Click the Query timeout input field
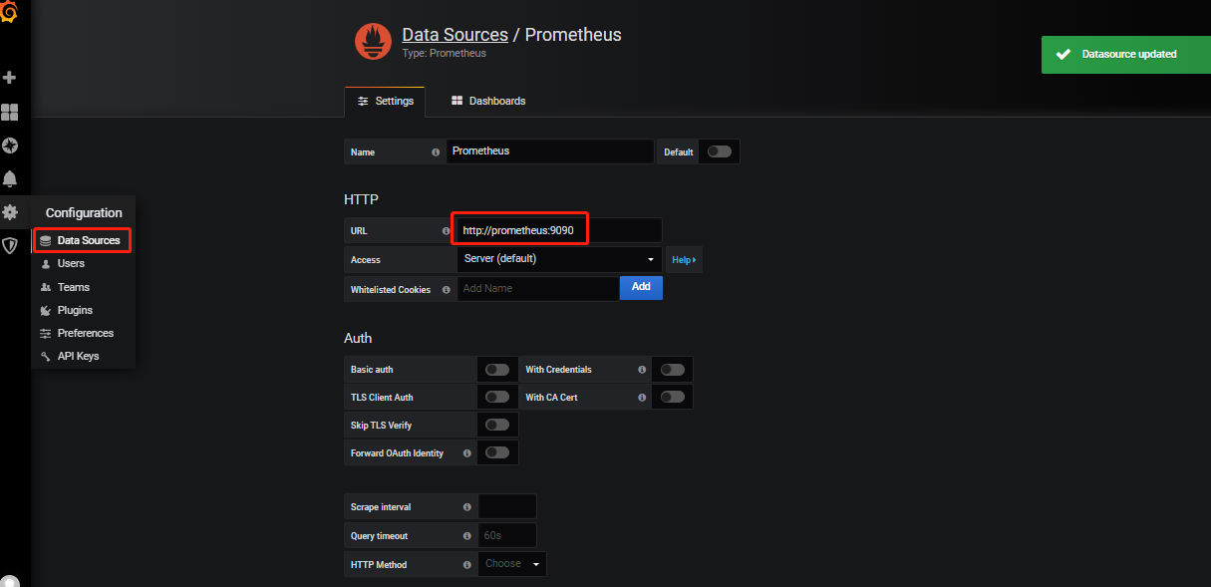1211x587 pixels. (507, 535)
